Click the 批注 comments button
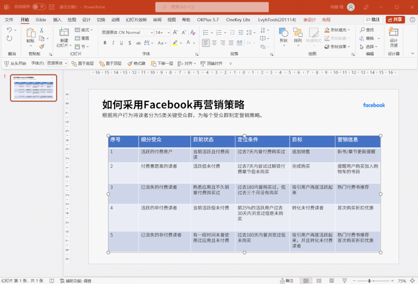Screen dimensions: 418x284 [373, 19]
